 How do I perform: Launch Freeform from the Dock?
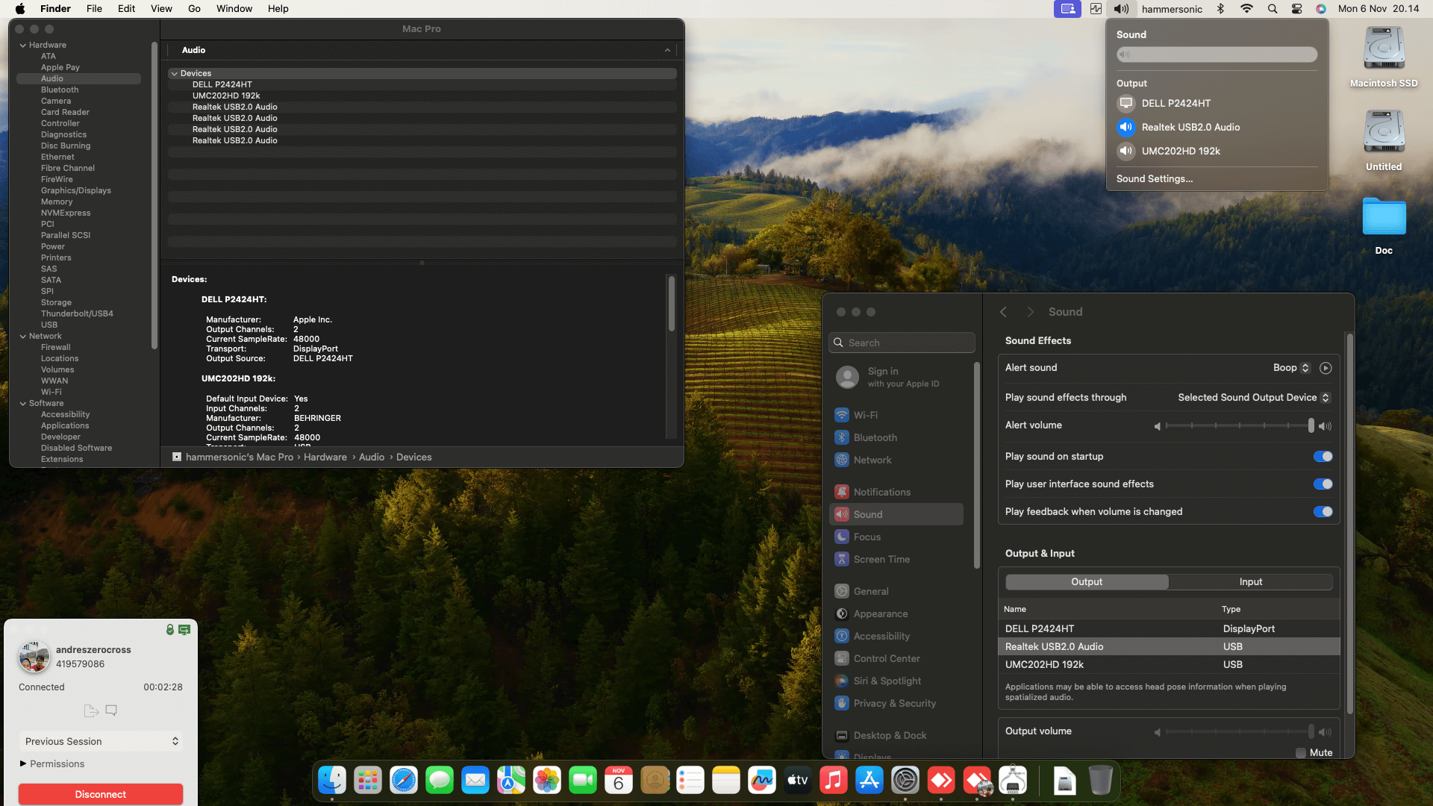[762, 781]
